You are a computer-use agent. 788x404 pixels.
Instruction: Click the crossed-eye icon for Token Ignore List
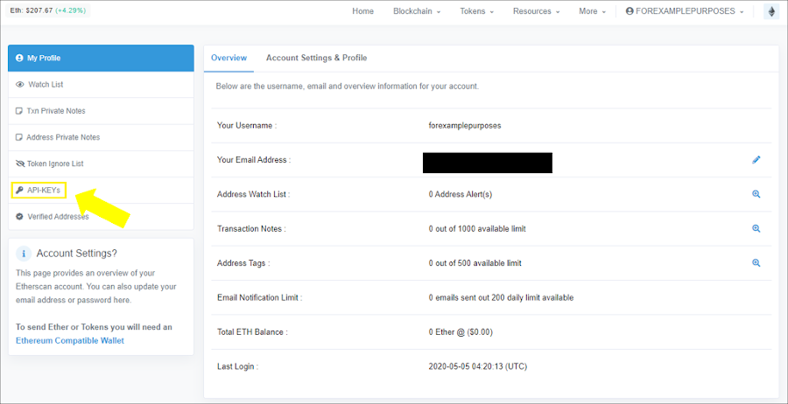click(x=20, y=164)
